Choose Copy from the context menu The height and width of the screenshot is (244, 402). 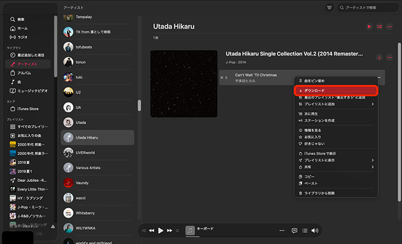click(x=336, y=177)
